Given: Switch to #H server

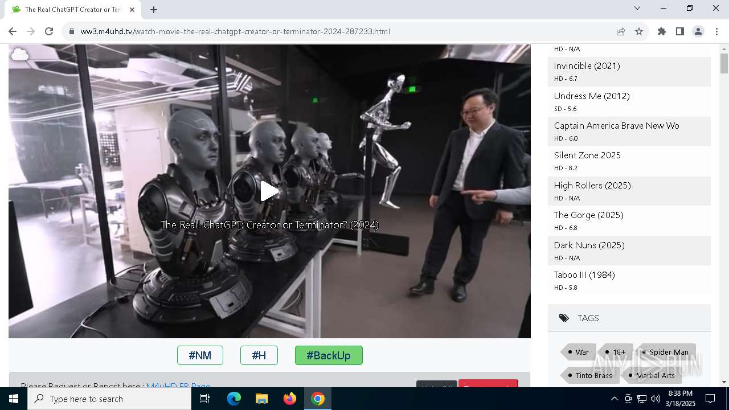Looking at the screenshot, I should tap(259, 355).
